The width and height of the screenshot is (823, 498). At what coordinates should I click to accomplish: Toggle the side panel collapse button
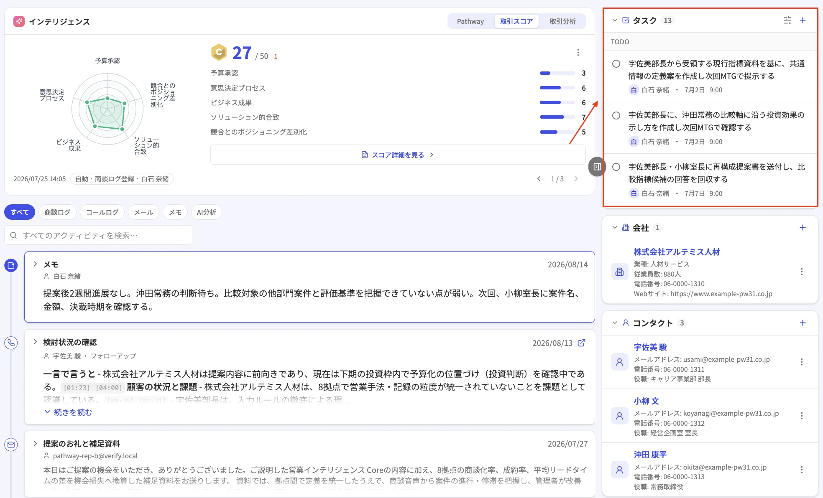[x=597, y=167]
